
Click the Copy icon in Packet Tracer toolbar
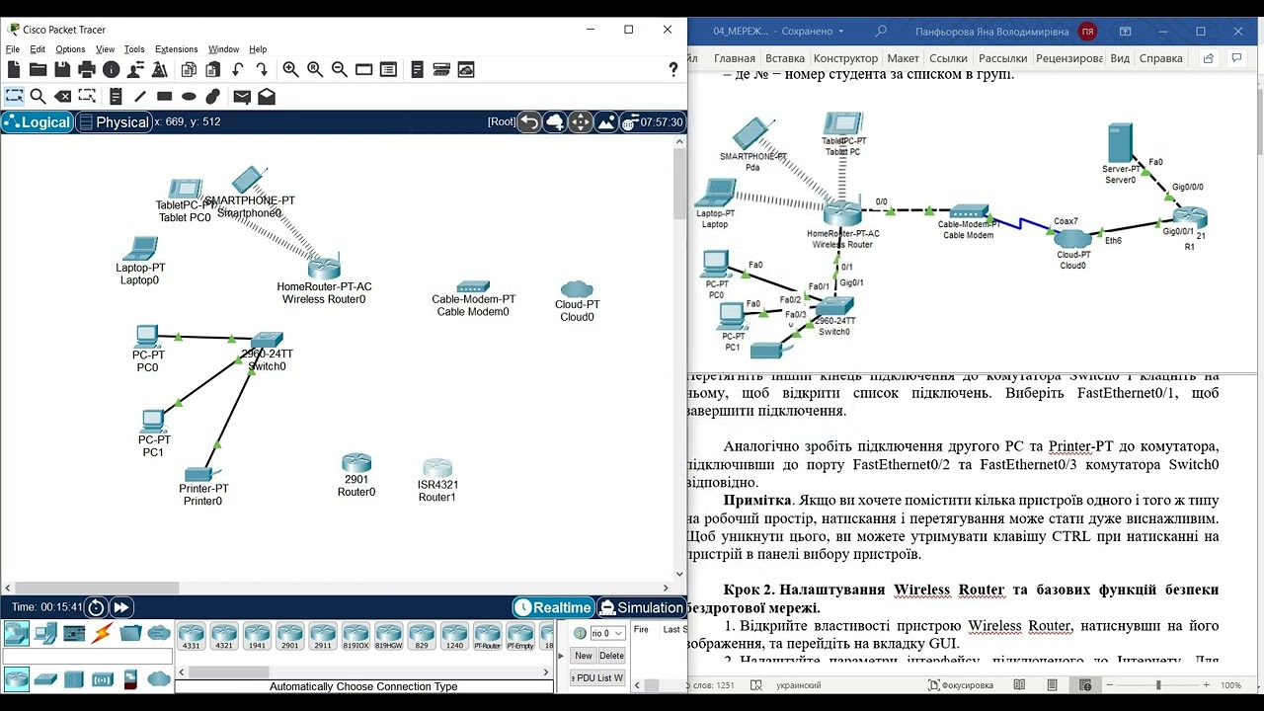pos(189,69)
